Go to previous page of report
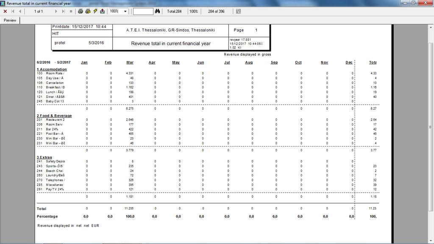434x244 pixels. pos(20,11)
